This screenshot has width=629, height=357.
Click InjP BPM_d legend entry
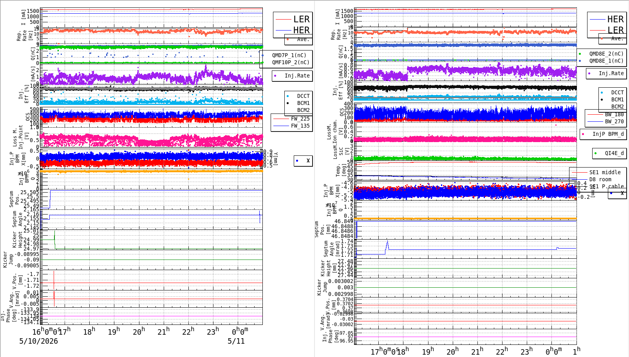click(x=603, y=134)
